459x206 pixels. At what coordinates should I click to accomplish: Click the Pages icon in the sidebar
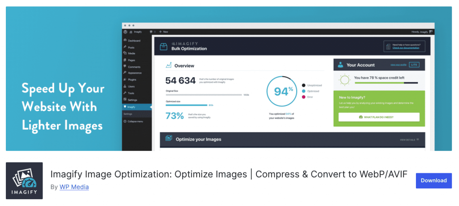click(x=125, y=60)
